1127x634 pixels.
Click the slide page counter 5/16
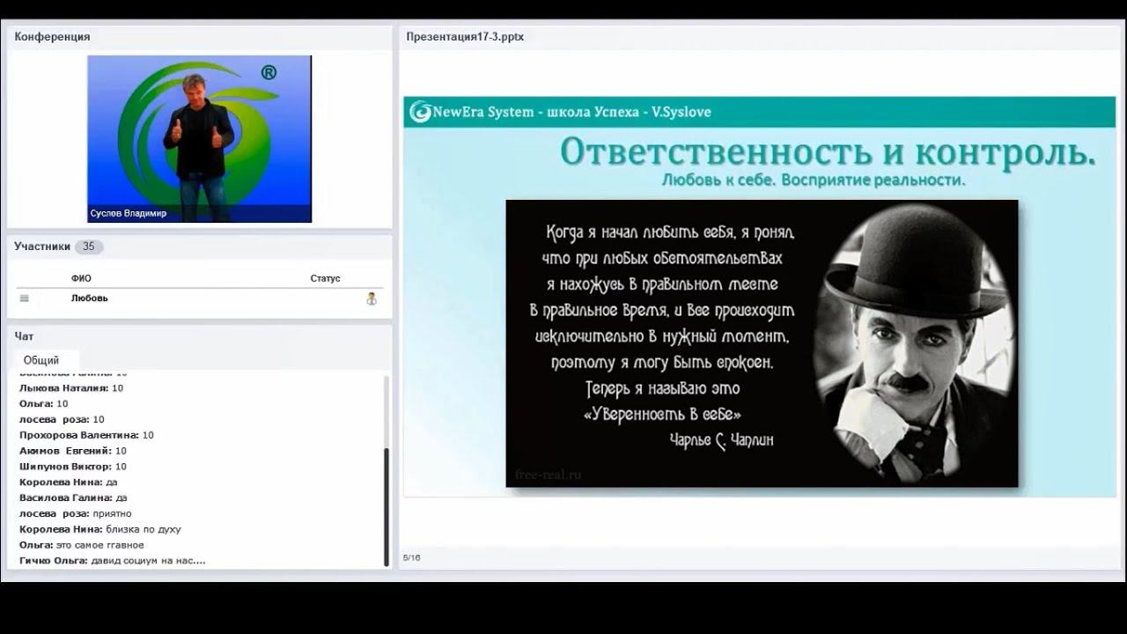tap(412, 557)
